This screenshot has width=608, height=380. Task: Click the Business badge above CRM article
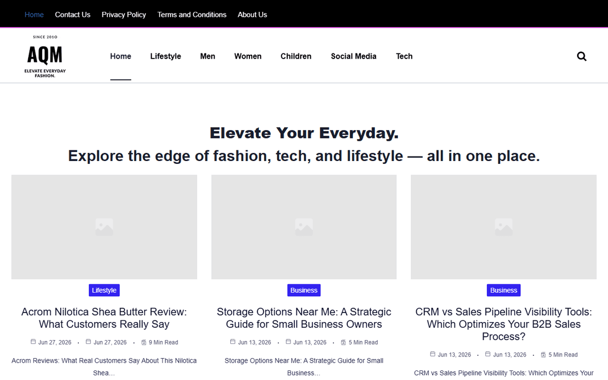[x=504, y=290]
